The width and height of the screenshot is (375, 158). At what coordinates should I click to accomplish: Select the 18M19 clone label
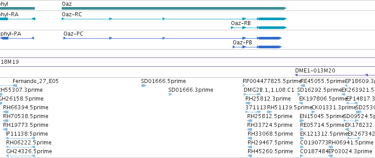click(10, 62)
